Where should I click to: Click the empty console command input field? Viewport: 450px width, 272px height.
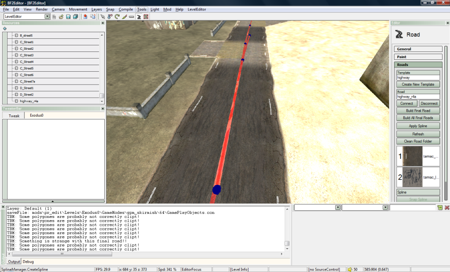[x=413, y=207]
